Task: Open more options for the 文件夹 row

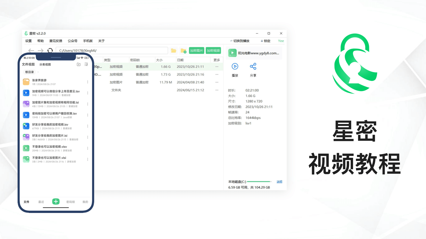Action: click(x=217, y=90)
